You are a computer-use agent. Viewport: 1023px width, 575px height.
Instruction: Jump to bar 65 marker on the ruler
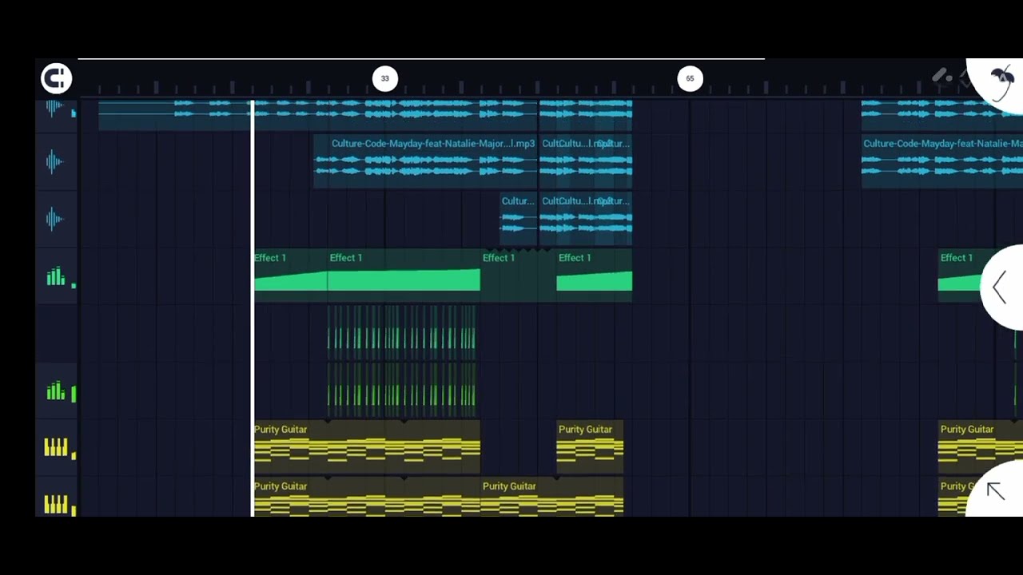click(x=690, y=78)
